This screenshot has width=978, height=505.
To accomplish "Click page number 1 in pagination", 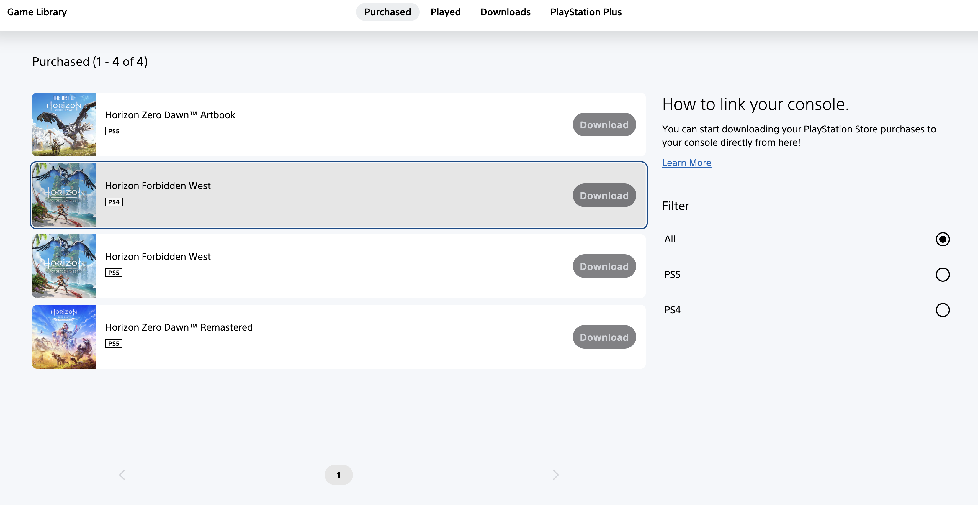I will pyautogui.click(x=339, y=475).
